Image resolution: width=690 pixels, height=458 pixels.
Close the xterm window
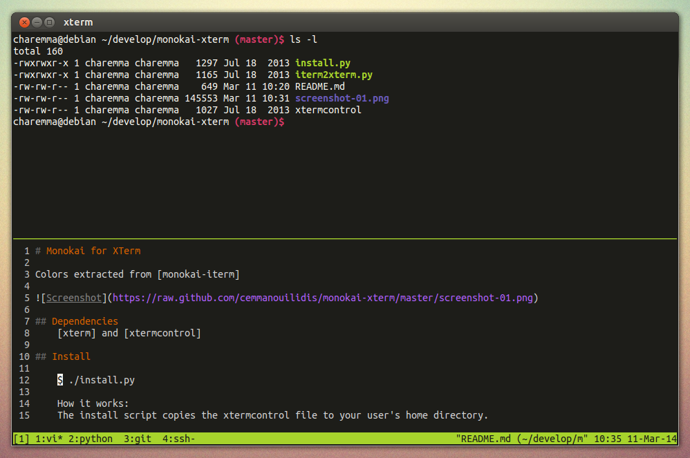coord(25,22)
